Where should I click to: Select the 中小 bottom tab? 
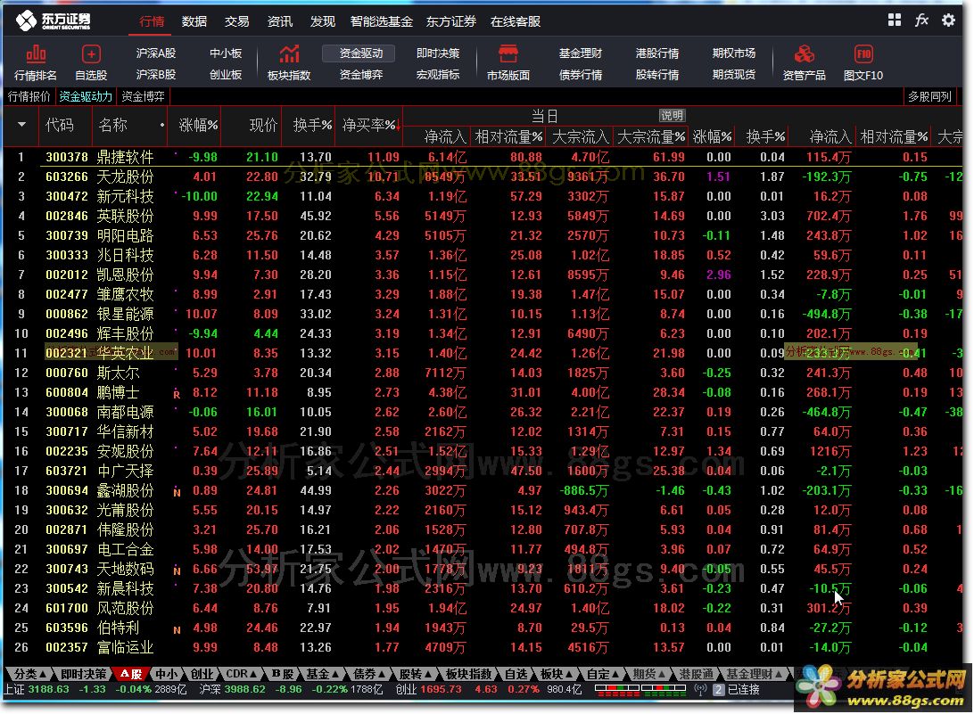pyautogui.click(x=166, y=674)
